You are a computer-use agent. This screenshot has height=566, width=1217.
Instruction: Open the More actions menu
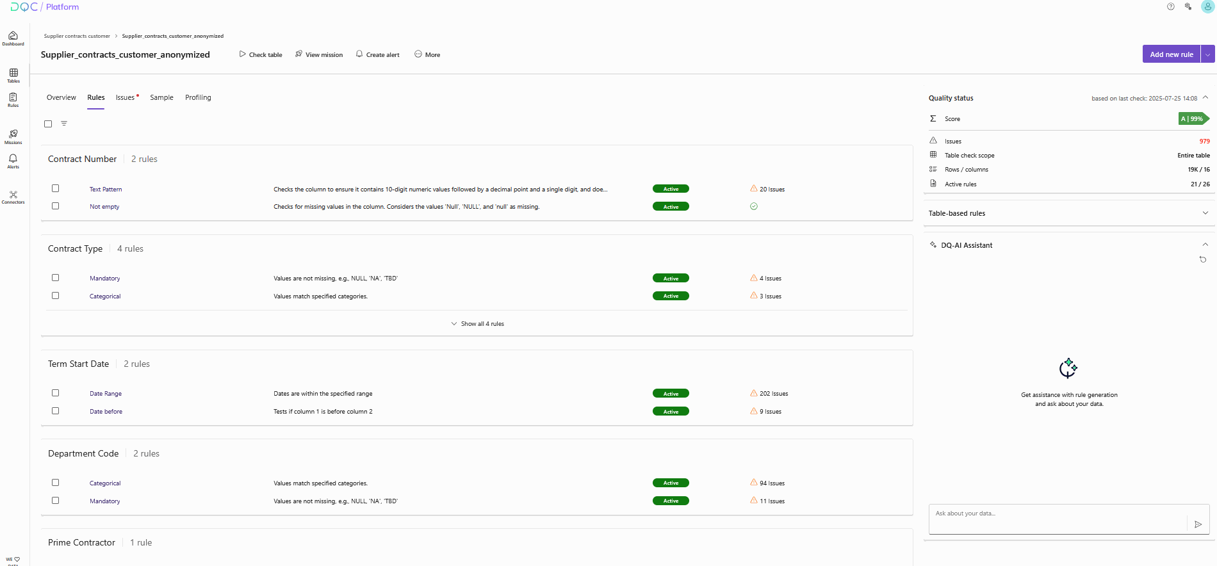427,54
